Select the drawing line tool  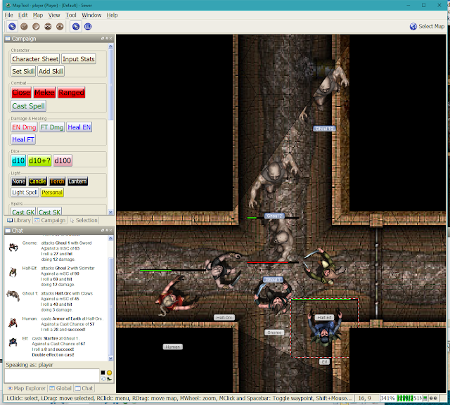tap(24, 27)
